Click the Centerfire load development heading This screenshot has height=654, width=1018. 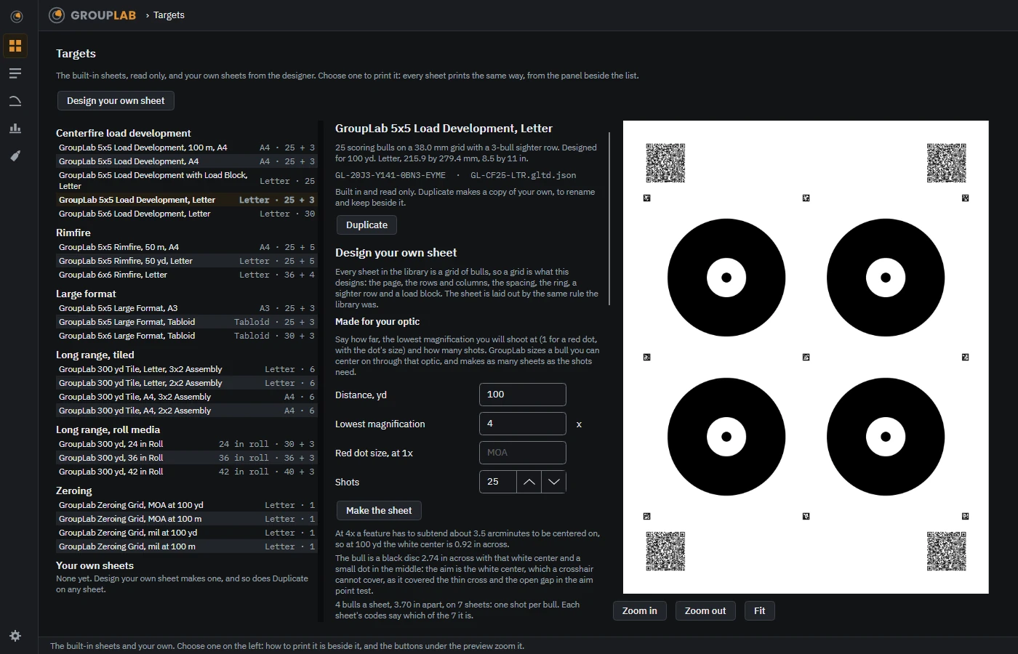pyautogui.click(x=124, y=133)
